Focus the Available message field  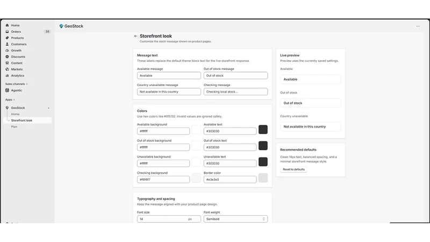pyautogui.click(x=169, y=75)
